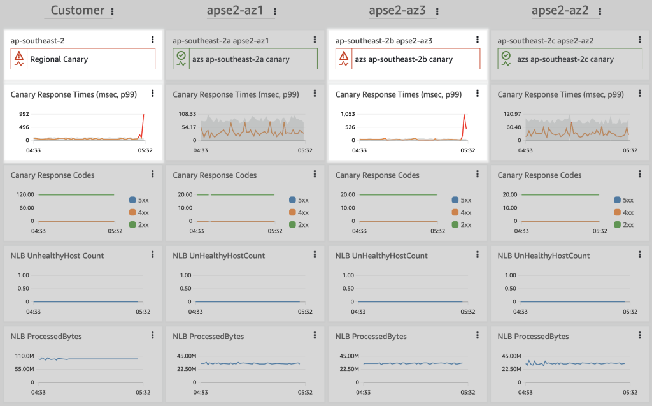The image size is (652, 406).
Task: Open the menu on the apse2-az1 column header
Action: click(274, 11)
